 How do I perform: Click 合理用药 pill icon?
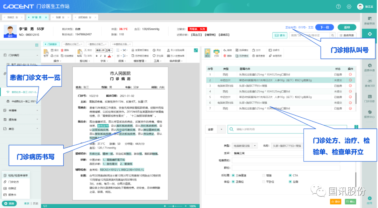pyautogui.click(x=271, y=56)
